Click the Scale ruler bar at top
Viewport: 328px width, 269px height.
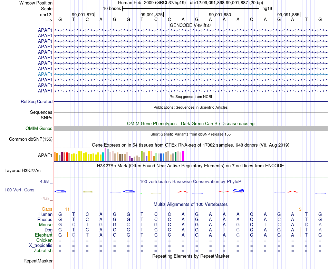[191, 9]
